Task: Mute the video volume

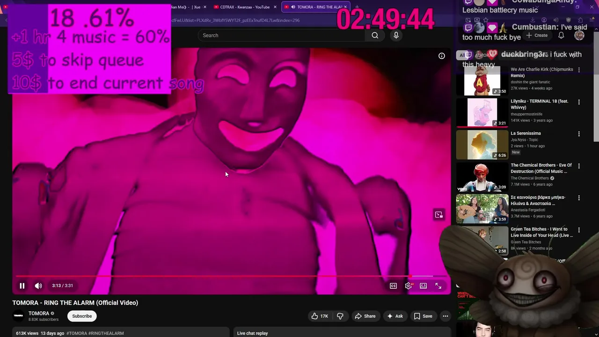Action: [x=38, y=286]
